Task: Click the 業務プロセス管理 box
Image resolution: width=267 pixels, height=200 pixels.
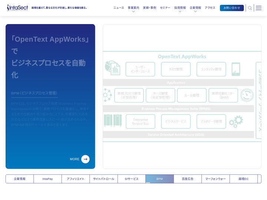Action: [x=129, y=95]
